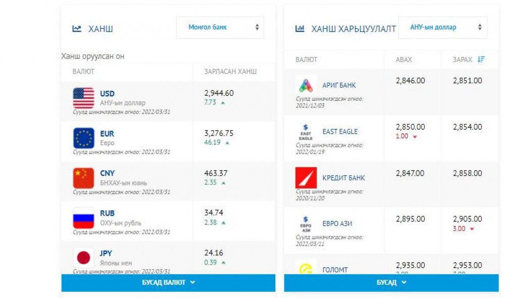This screenshot has width=505, height=298.
Task: Click Ариг Банк sell rate 2,851.00
Action: [467, 81]
